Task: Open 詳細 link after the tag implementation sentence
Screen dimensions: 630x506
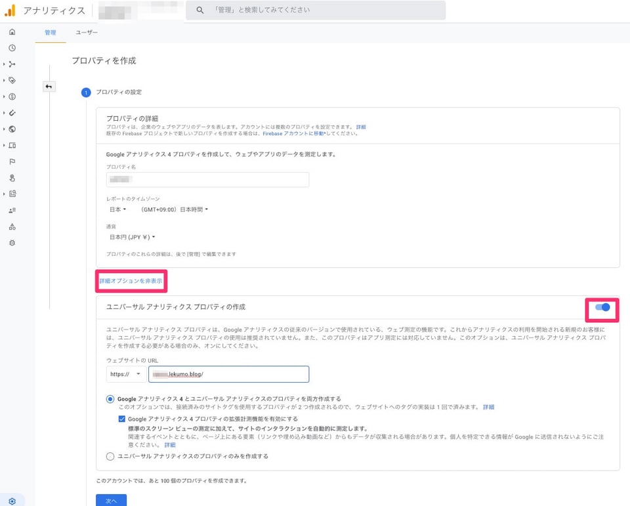Action: coord(488,407)
